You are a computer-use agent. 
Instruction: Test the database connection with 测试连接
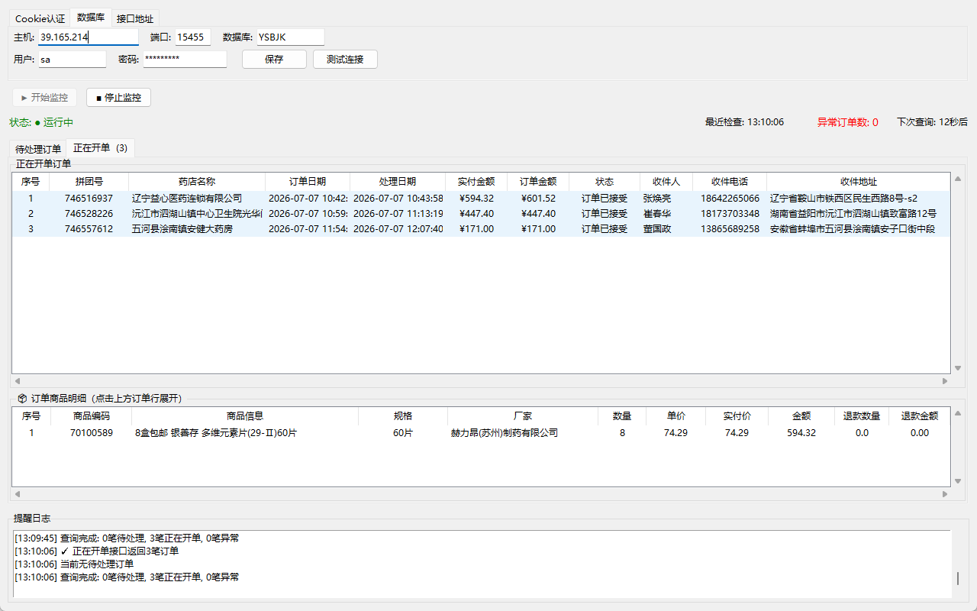pos(345,60)
